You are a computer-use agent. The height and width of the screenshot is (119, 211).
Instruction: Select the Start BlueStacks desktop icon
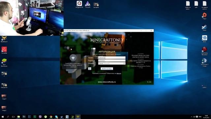(x=4, y=62)
